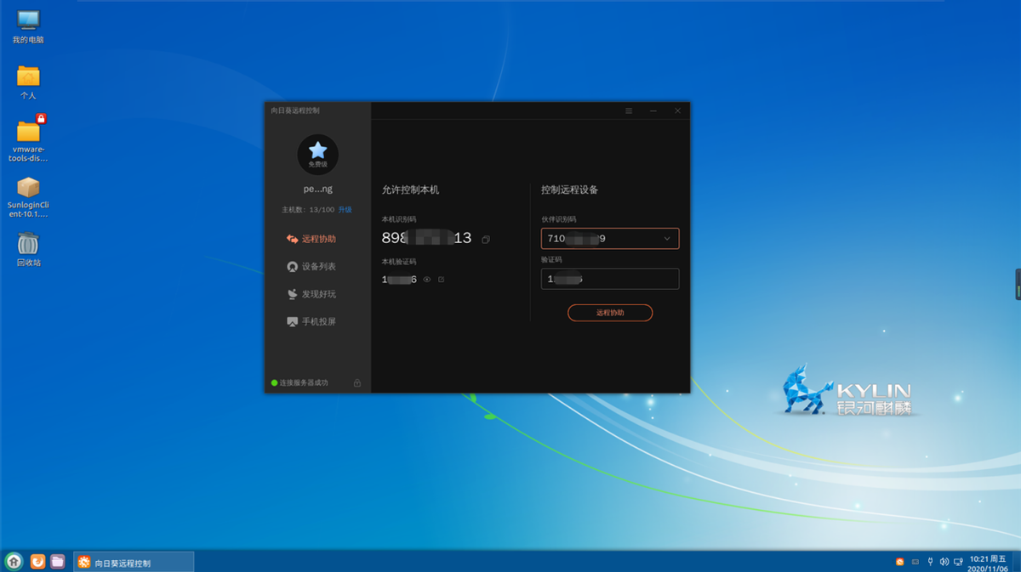The image size is (1021, 572).
Task: Click the orange 远程协助 connect button
Action: (x=609, y=313)
